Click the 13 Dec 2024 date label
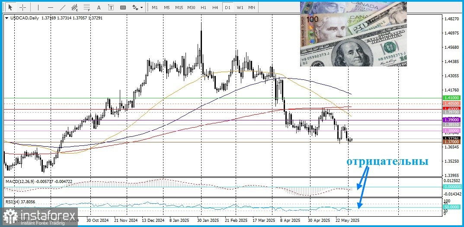Screen dimensions: 464x227 (x=153, y=220)
